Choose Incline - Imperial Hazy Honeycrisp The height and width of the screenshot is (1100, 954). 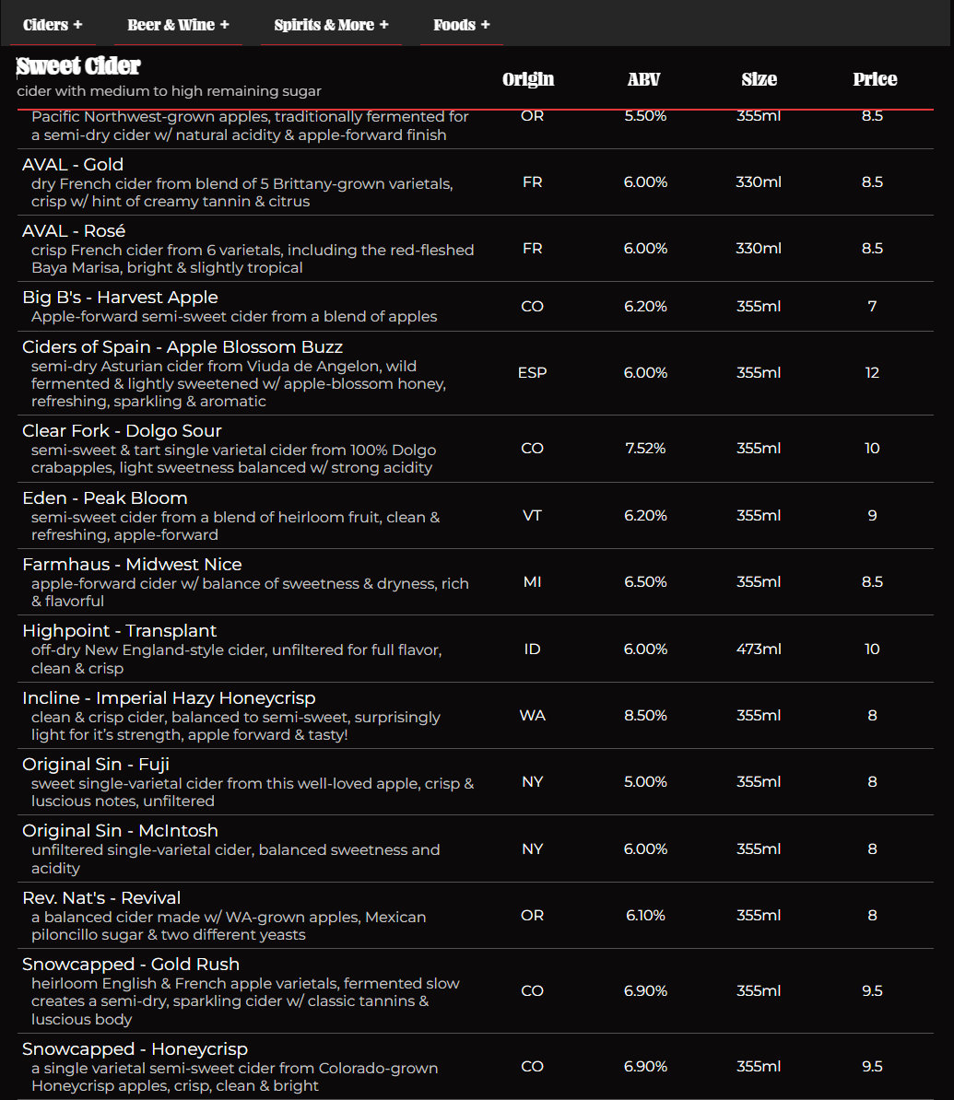click(x=169, y=698)
